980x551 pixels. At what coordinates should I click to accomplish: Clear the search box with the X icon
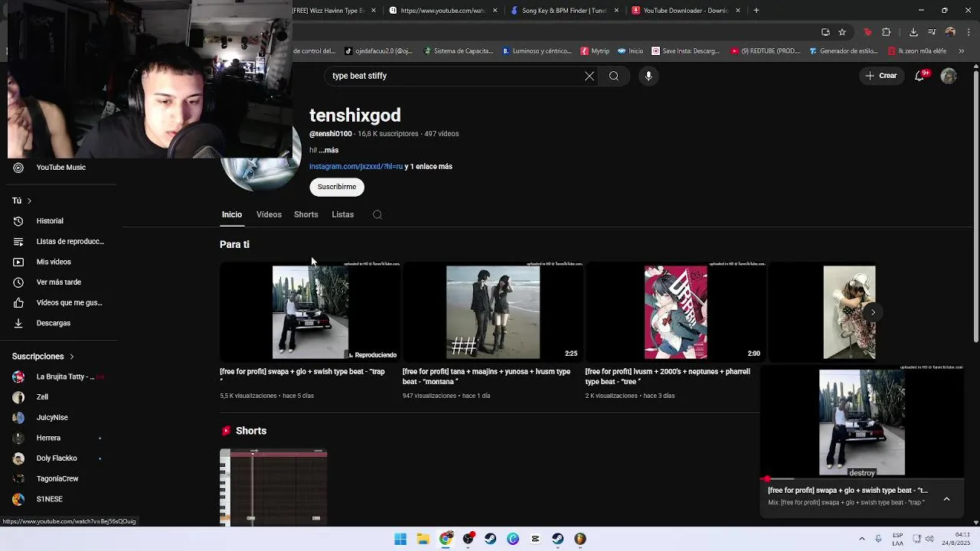[590, 76]
